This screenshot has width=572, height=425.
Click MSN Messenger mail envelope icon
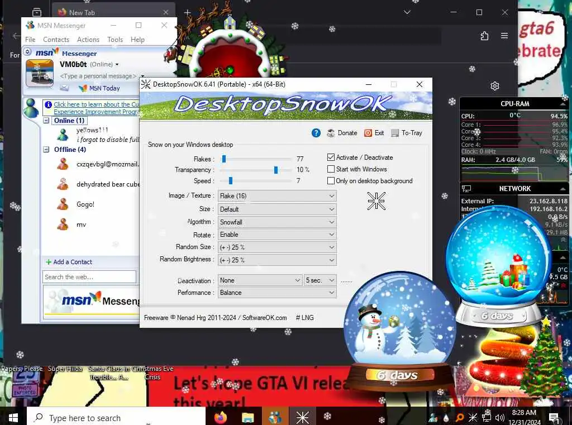pyautogui.click(x=64, y=88)
